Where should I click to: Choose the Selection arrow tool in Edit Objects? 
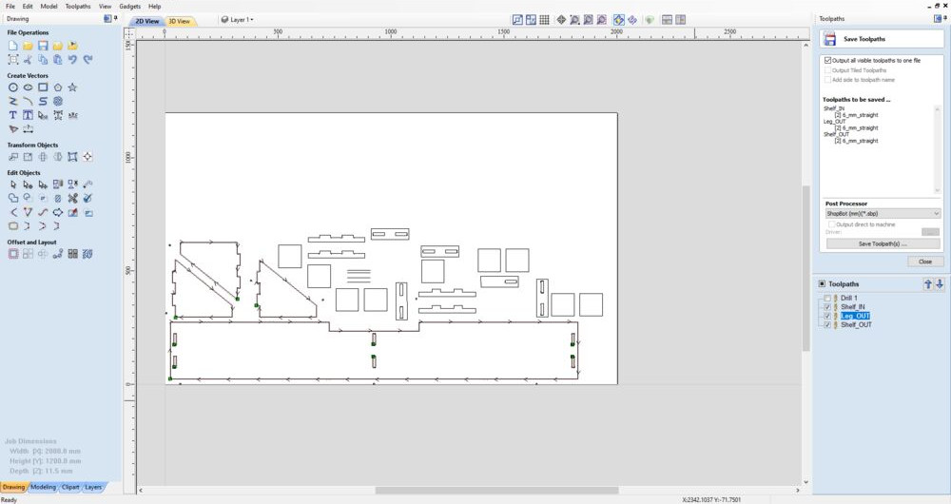pos(12,184)
